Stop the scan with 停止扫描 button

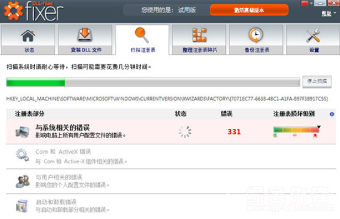click(317, 81)
